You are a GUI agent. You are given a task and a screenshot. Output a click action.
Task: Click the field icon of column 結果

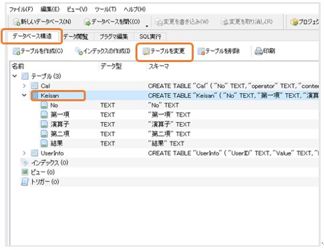point(44,143)
